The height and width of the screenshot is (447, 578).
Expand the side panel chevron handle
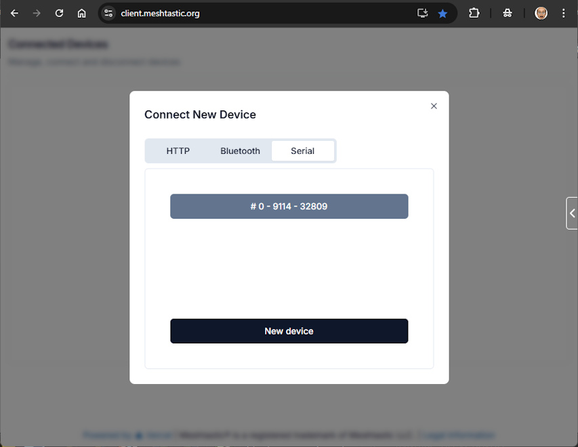572,213
